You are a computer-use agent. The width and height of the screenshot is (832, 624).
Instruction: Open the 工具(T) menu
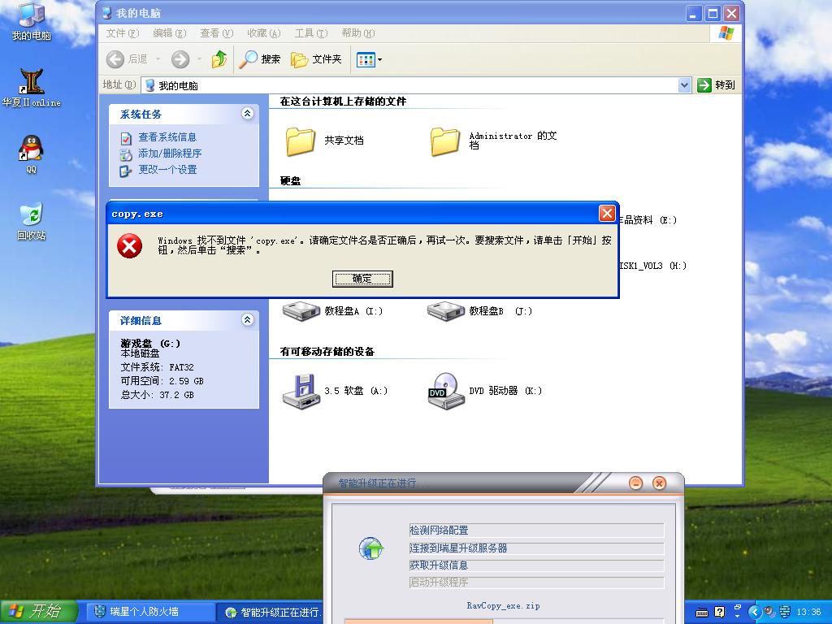tap(311, 32)
